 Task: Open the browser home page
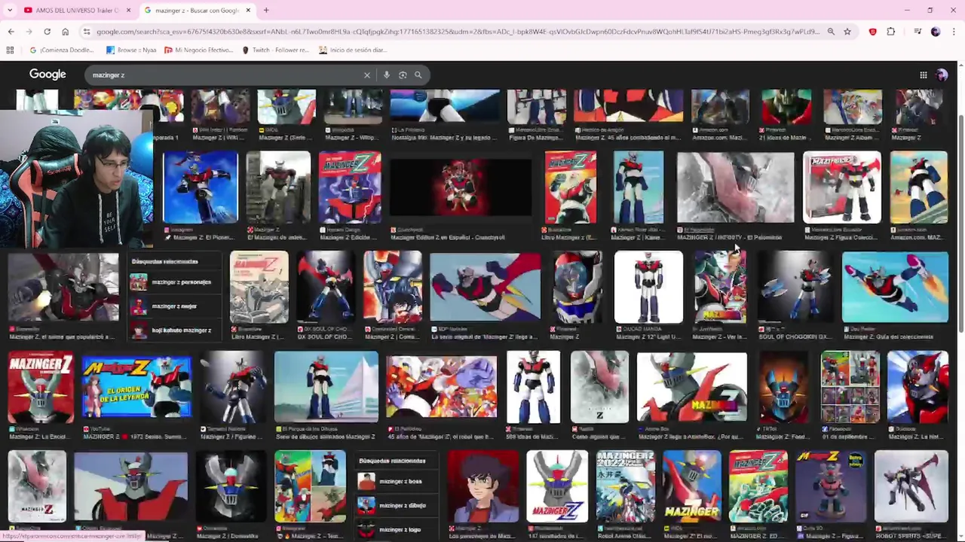[x=65, y=32]
